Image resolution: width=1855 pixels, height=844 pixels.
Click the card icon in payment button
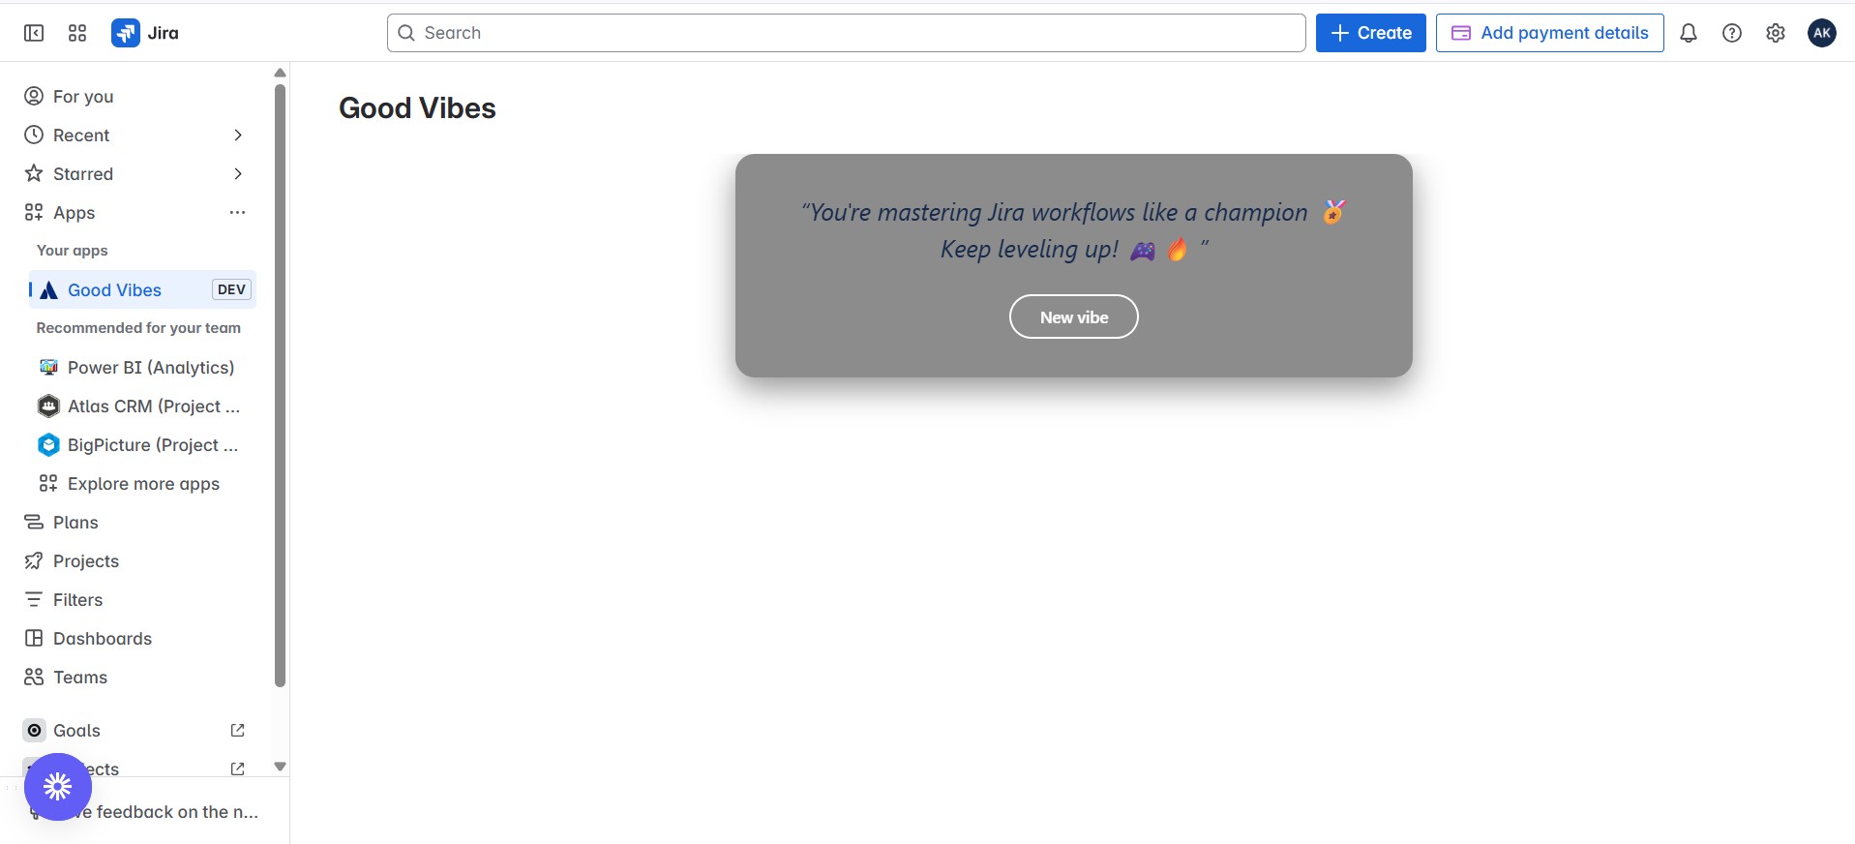[x=1461, y=33]
